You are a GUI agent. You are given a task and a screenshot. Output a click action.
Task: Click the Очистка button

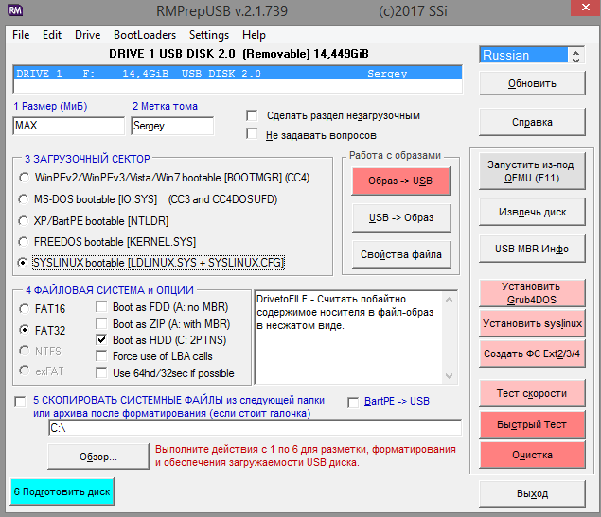[532, 455]
